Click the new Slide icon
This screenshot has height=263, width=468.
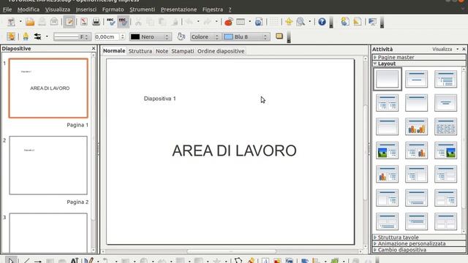coord(345,22)
